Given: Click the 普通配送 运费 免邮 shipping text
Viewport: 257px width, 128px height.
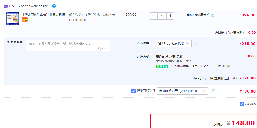Looking at the screenshot, I should click(x=169, y=56).
